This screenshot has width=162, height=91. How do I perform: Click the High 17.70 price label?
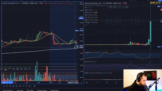pos(79,31)
